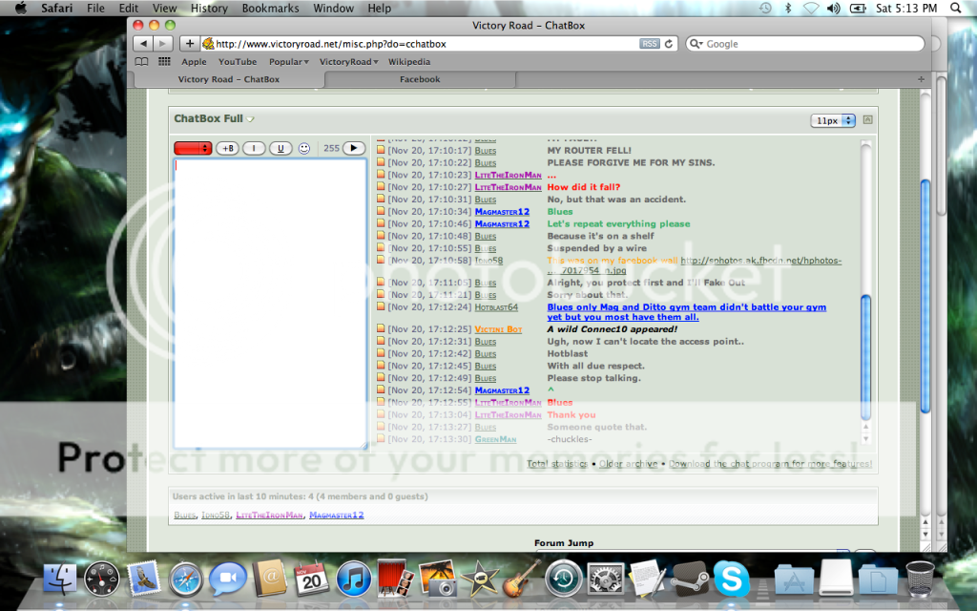Open the red text color selector

click(x=193, y=148)
